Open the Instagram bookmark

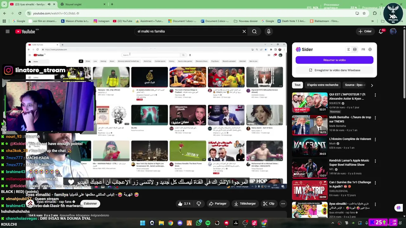point(101,21)
